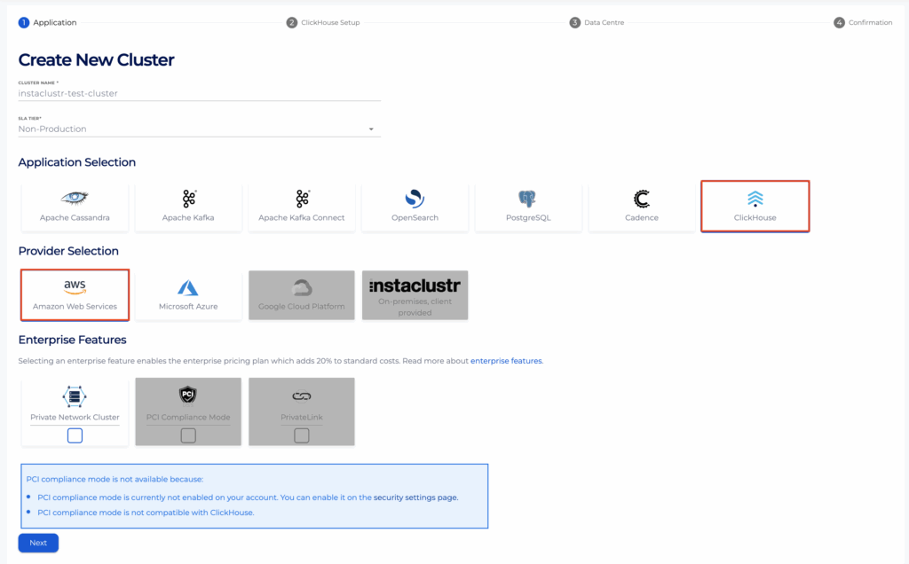Select the ClickHouse application icon
Screen dimensions: 909x564
point(755,199)
